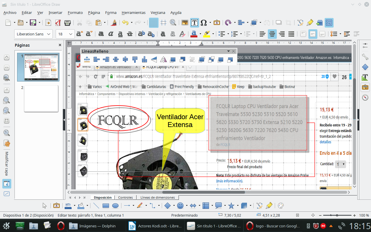This screenshot has height=232, width=371.
Task: Select the Rectangle tool in drawing bar
Action: pos(106,206)
